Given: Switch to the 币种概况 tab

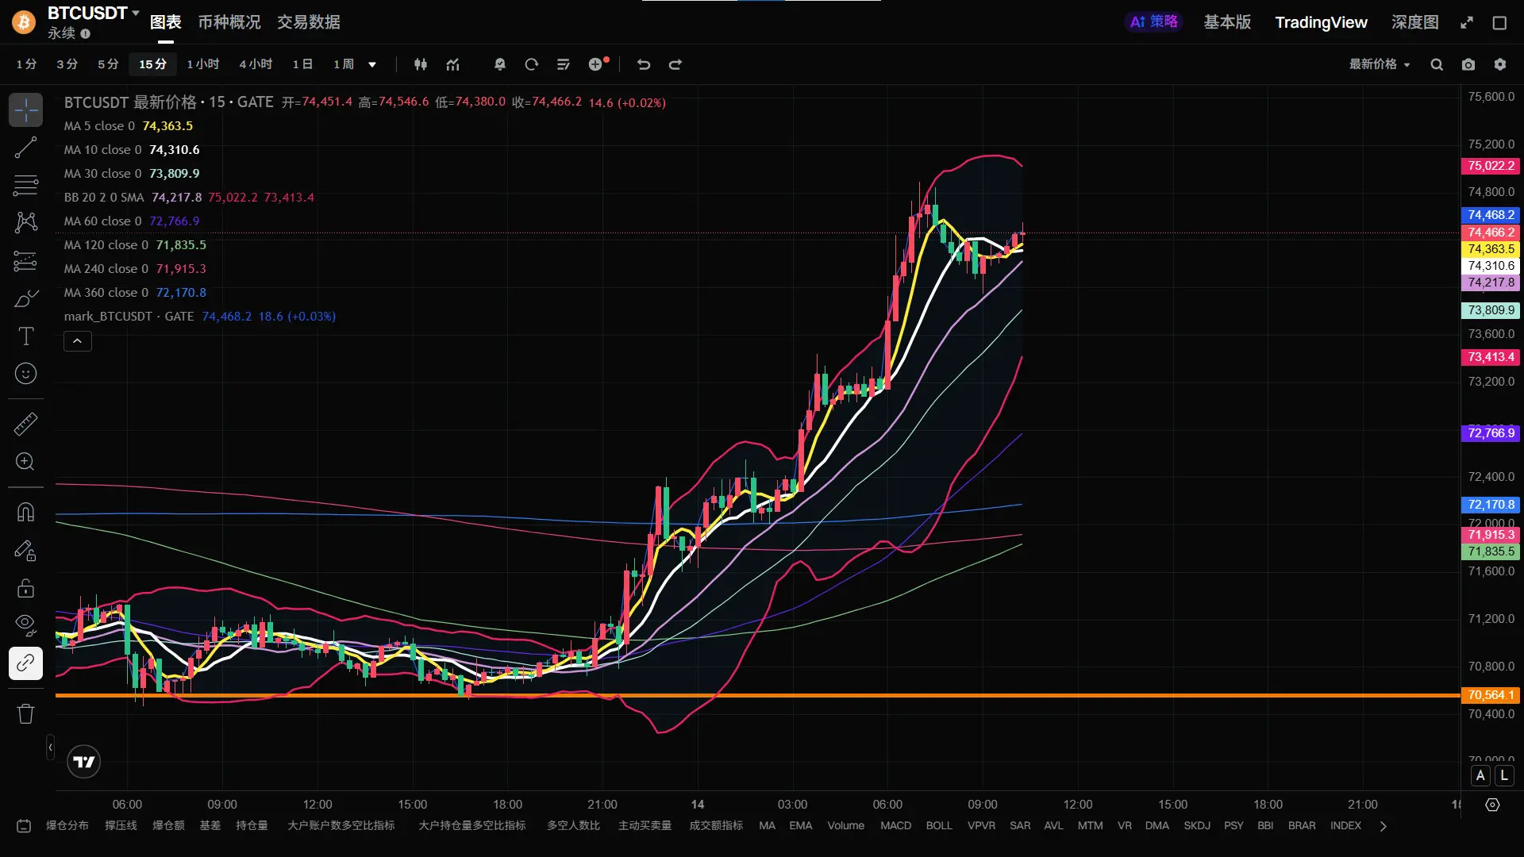Looking at the screenshot, I should pyautogui.click(x=229, y=22).
